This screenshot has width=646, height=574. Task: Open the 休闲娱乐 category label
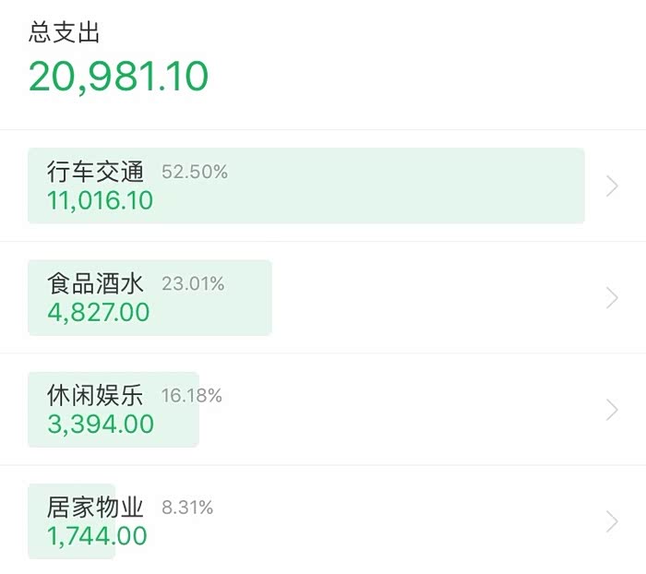click(96, 396)
